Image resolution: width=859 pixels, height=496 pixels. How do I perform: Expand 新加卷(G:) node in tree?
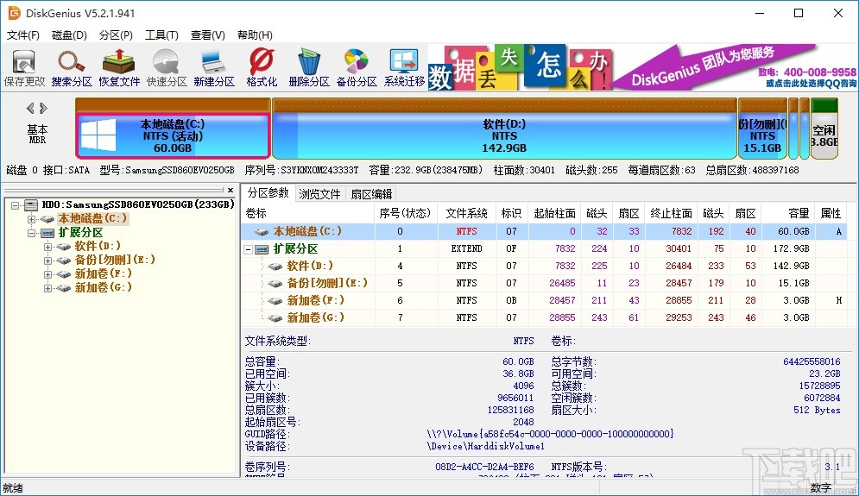(48, 288)
